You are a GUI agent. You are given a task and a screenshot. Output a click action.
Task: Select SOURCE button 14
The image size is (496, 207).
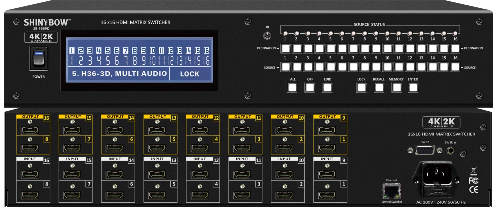[x=432, y=67]
